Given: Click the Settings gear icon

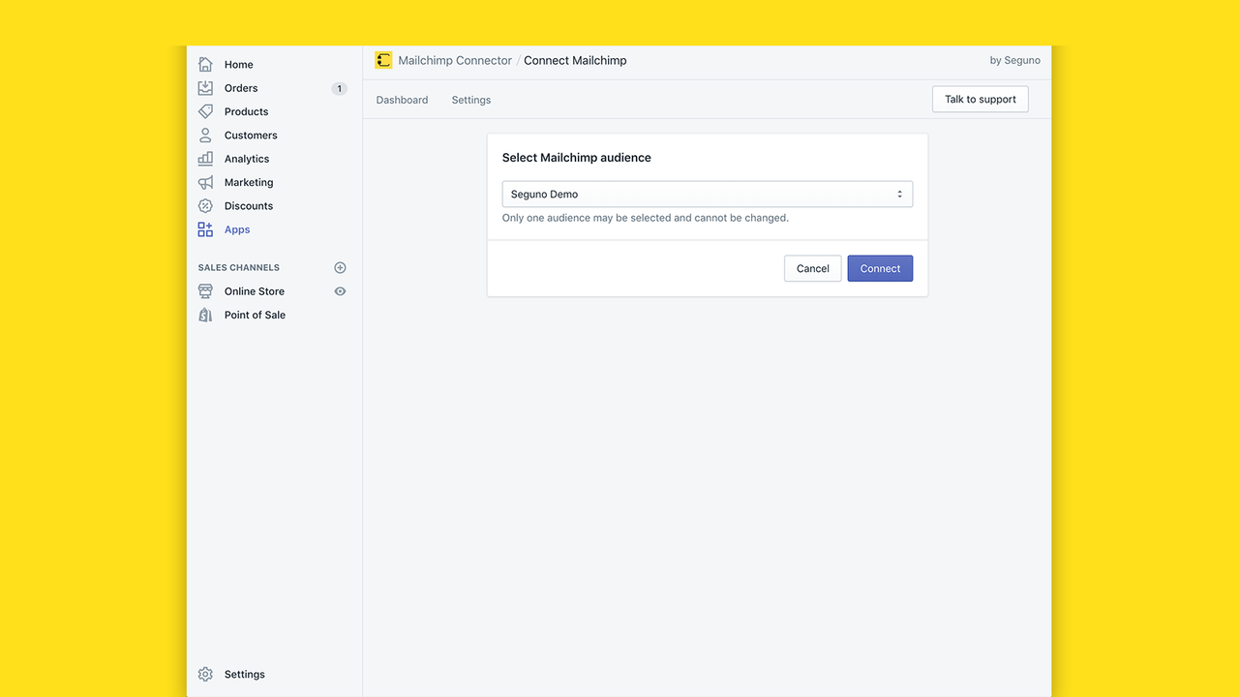Looking at the screenshot, I should tap(205, 674).
